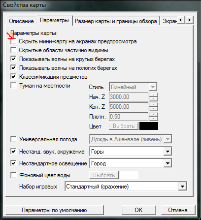Click the white water color swatch
The height and width of the screenshot is (220, 201).
[x=129, y=175]
